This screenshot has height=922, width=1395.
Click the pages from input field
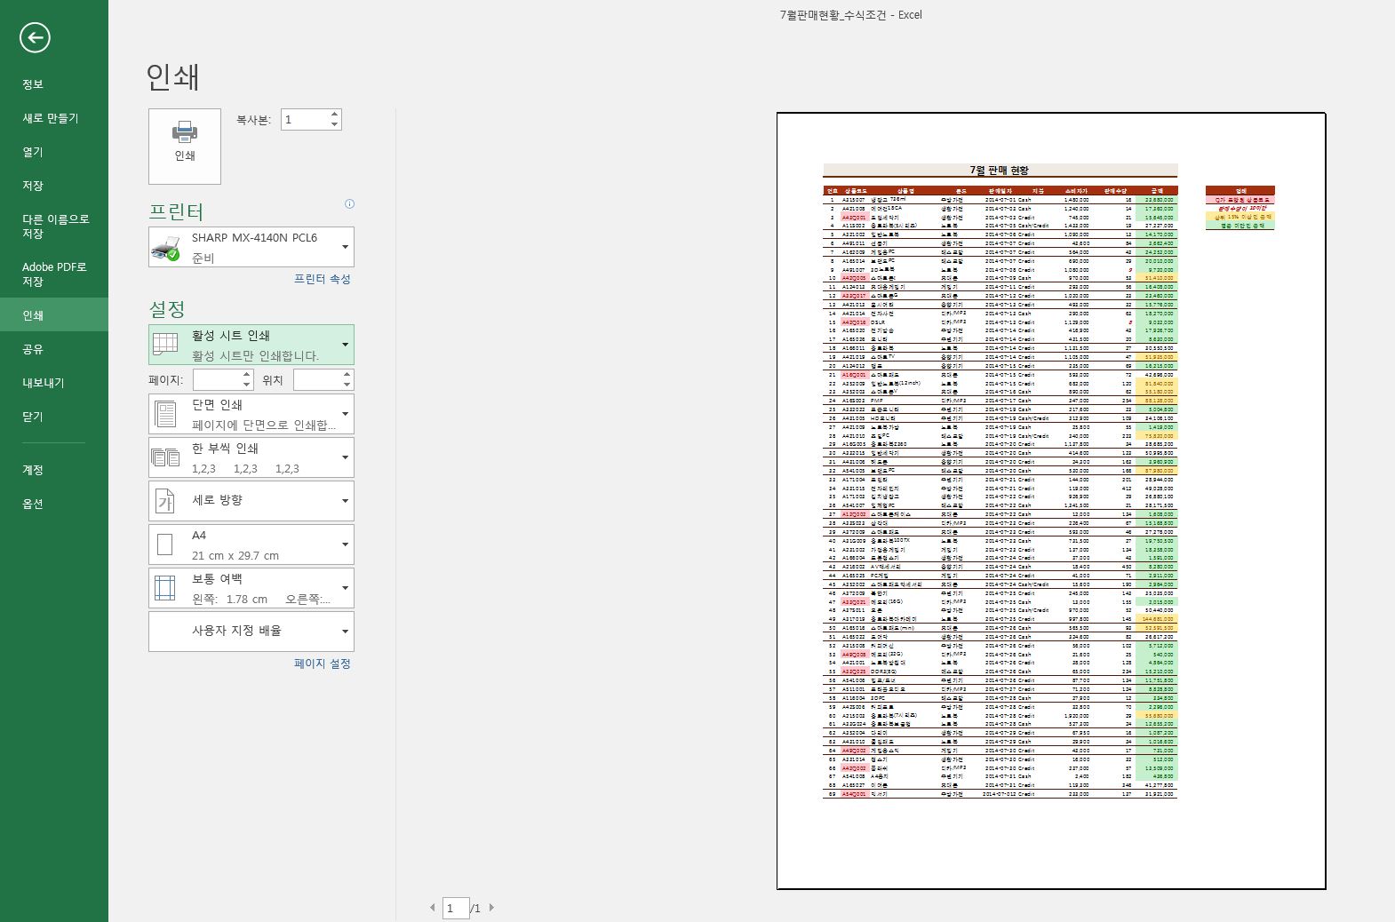pyautogui.click(x=216, y=380)
